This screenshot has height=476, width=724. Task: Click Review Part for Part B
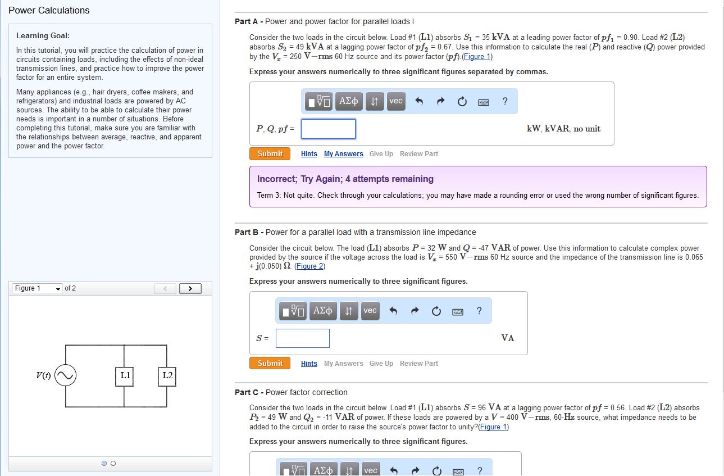419,364
